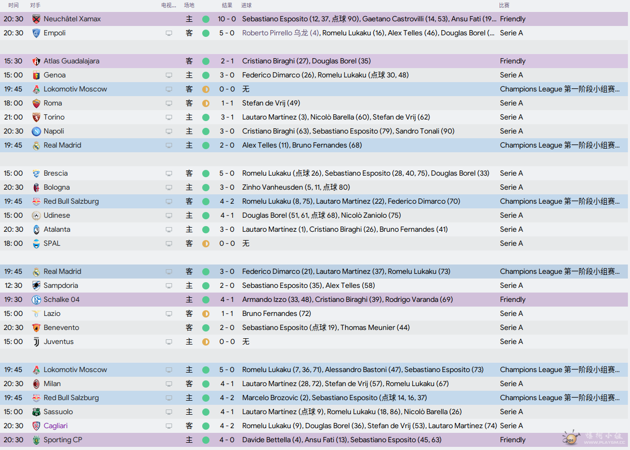Viewport: 630px width, 450px height.
Task: Click Serie A competition in Juventus row
Action: point(511,341)
